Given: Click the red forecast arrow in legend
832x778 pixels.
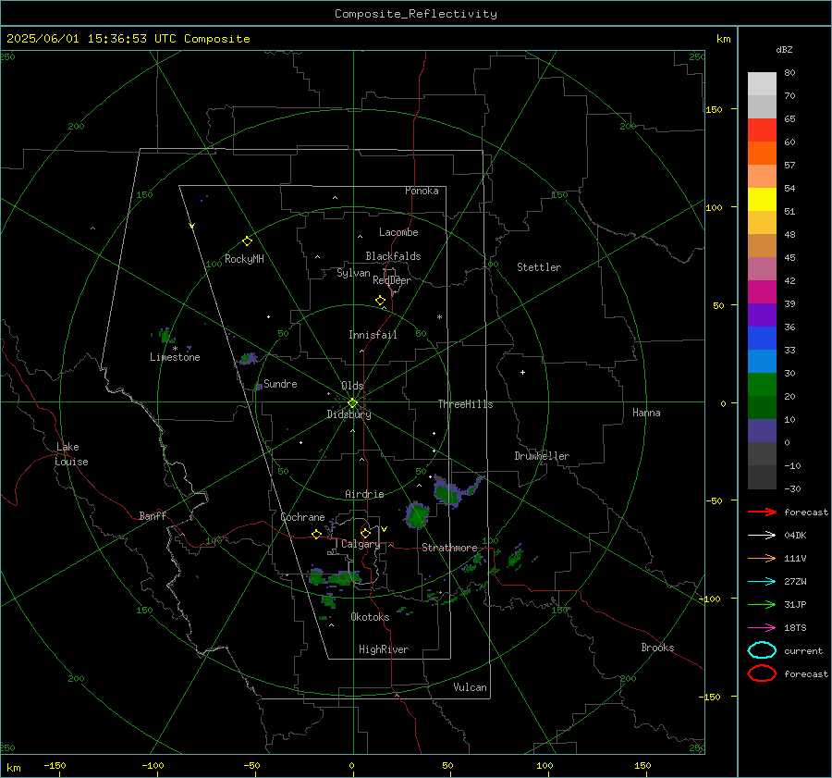Looking at the screenshot, I should coord(762,512).
